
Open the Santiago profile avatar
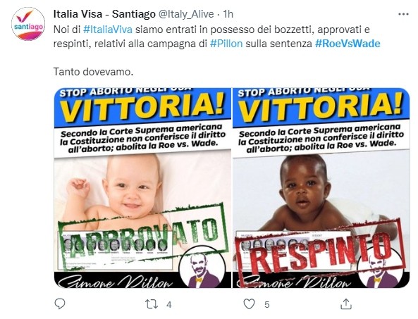pyautogui.click(x=28, y=24)
